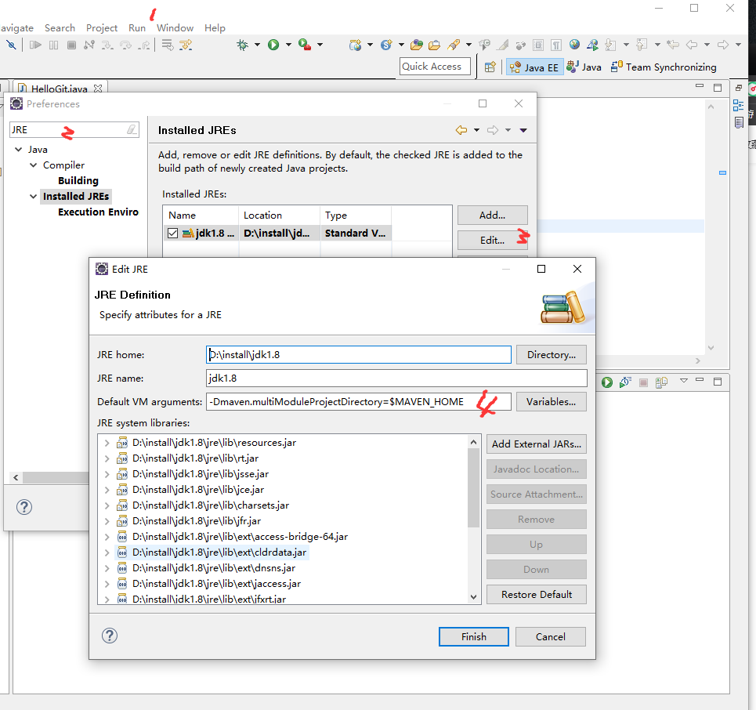The height and width of the screenshot is (710, 756).
Task: Open the Project menu
Action: (x=102, y=28)
